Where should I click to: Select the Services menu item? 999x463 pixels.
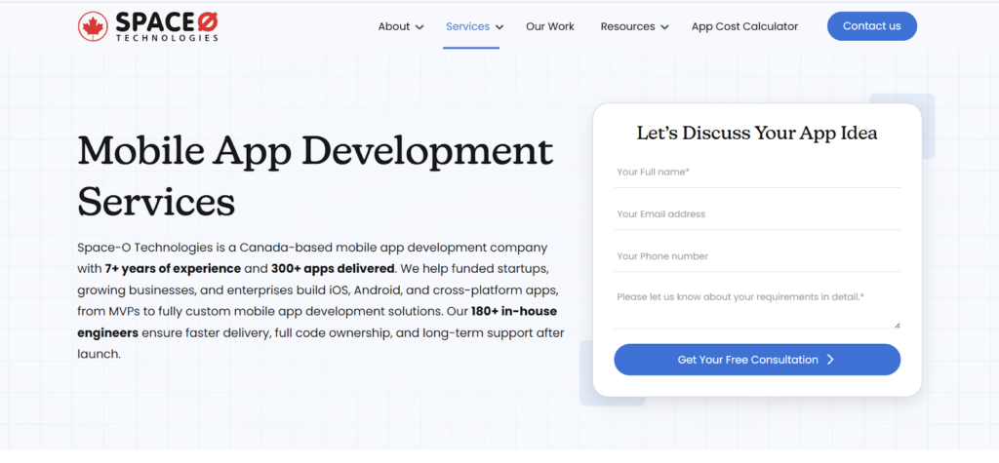pos(467,26)
